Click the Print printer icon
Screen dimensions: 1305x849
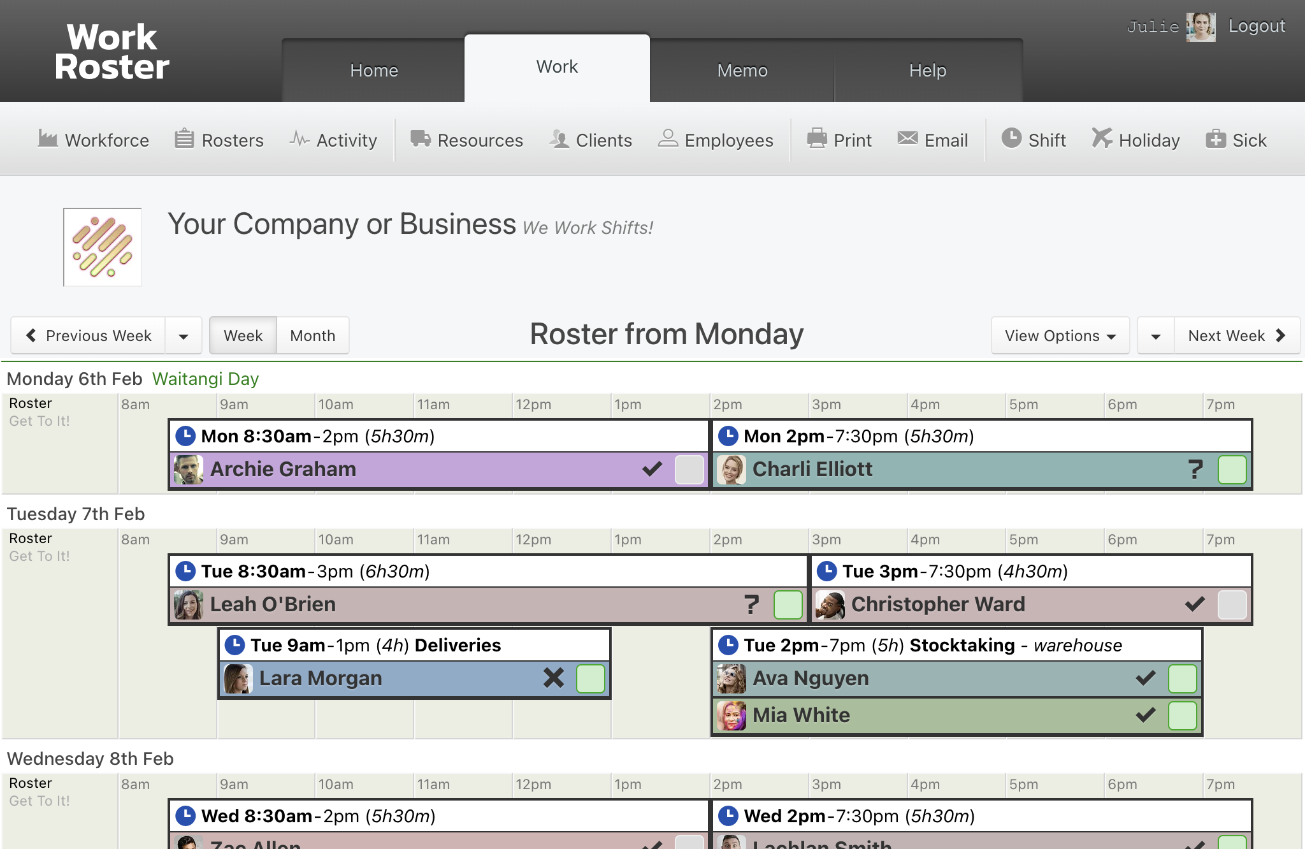[x=817, y=138]
